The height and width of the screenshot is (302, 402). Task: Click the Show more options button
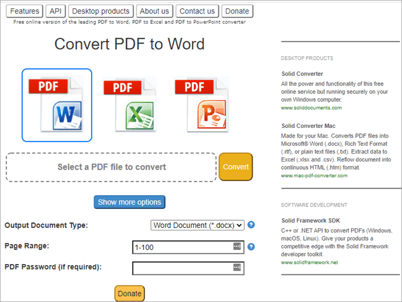pyautogui.click(x=129, y=202)
